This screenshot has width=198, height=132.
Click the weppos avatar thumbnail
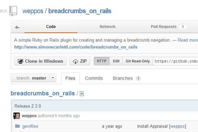pos(16,116)
